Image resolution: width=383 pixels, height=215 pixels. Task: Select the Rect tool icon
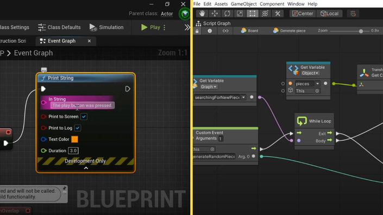(x=252, y=14)
